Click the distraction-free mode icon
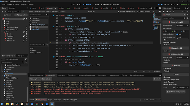The height and width of the screenshot is (106, 190). pos(160,8)
